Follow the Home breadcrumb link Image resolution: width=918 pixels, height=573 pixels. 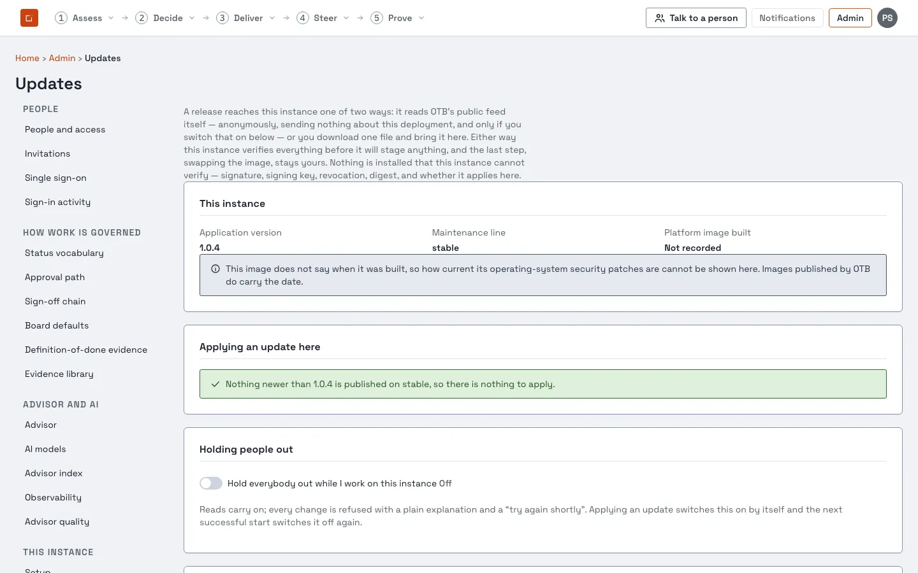pos(27,58)
